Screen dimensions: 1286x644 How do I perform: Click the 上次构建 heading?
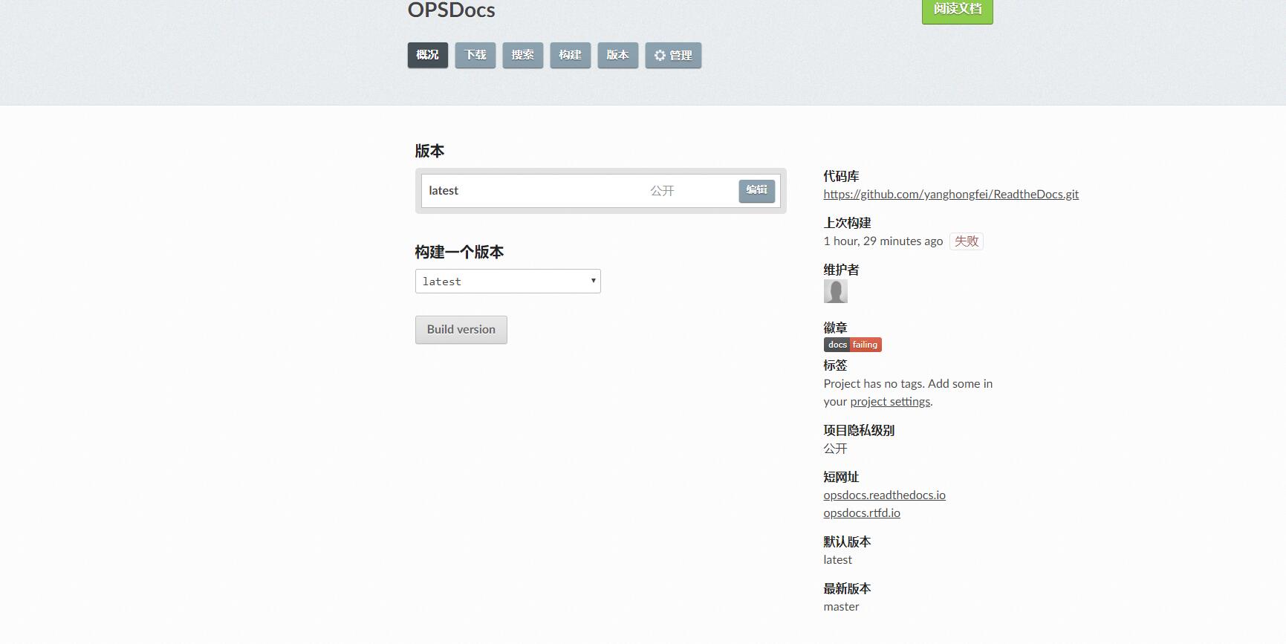(x=847, y=223)
